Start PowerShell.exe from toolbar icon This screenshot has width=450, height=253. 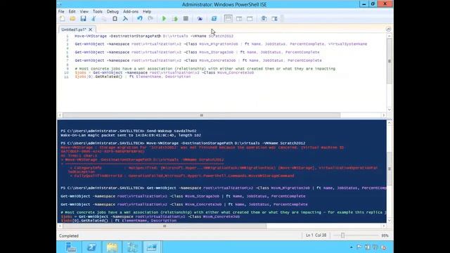coord(214,19)
